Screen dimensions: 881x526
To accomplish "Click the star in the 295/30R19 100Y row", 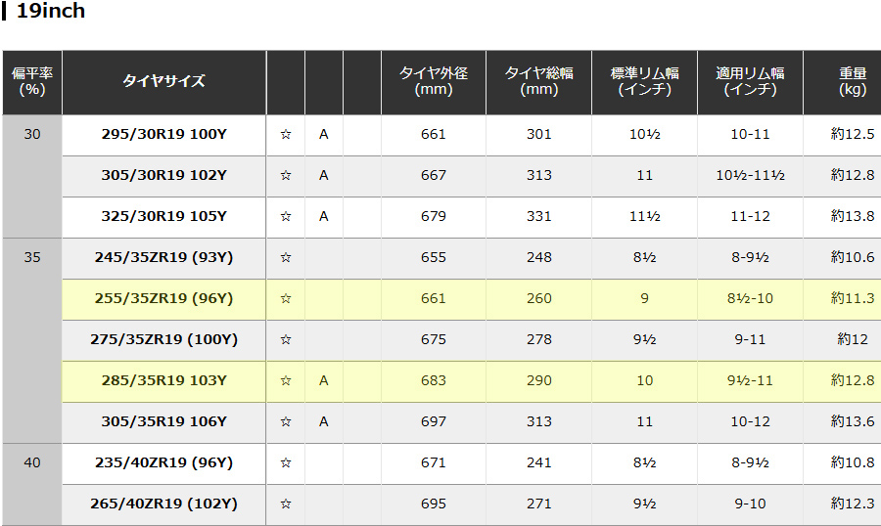I will click(286, 134).
